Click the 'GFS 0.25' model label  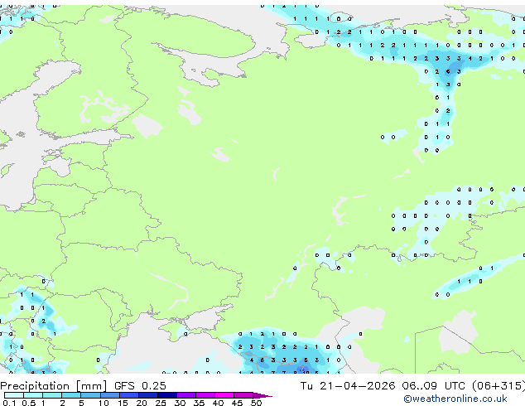coord(140,385)
